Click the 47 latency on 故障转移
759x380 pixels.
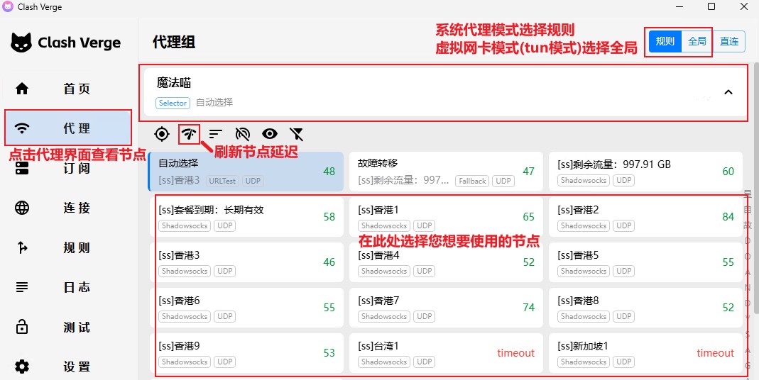528,172
